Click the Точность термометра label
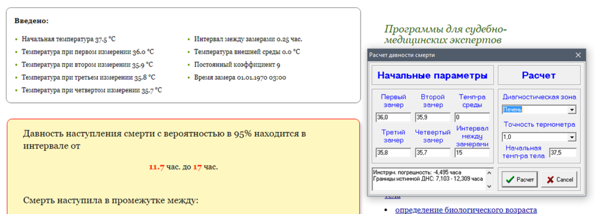Viewport: 595px width, 214px height. point(539,124)
